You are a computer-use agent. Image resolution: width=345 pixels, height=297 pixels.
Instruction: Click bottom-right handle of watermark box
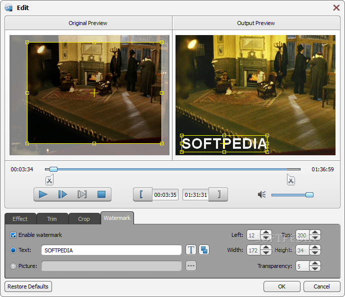coord(267,152)
